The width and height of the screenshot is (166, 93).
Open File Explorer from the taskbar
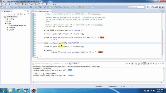pos(10,91)
